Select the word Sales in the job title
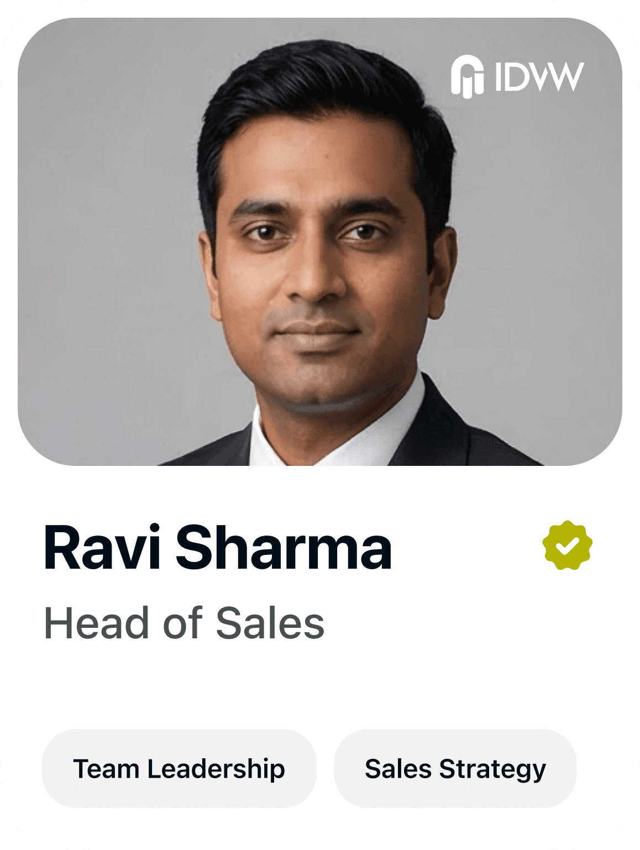This screenshot has height=850, width=640. click(270, 623)
